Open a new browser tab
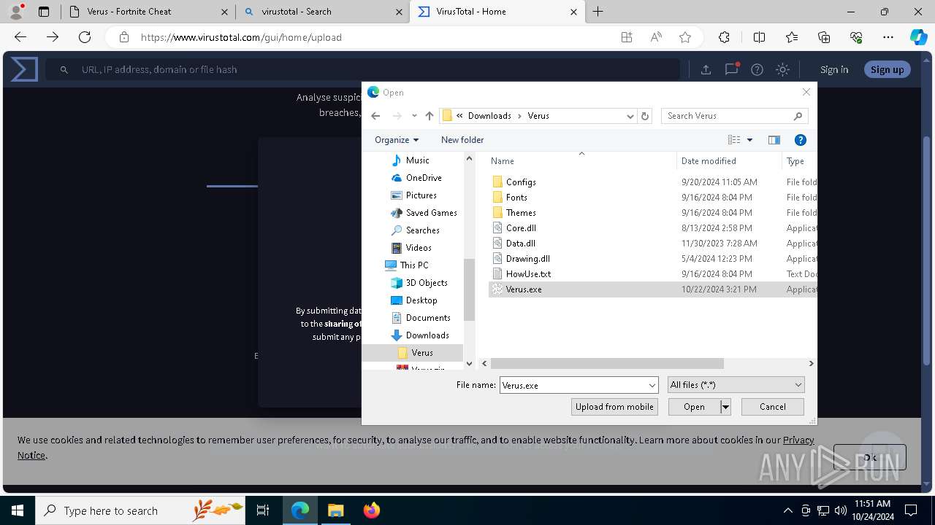935x525 pixels. point(598,12)
